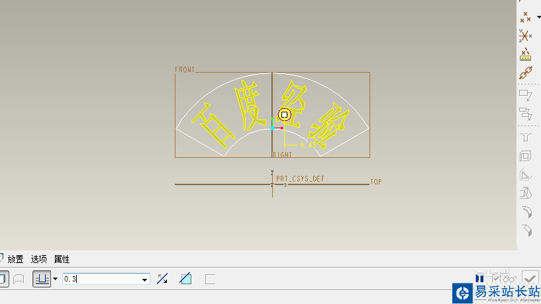Toggle the verify mode checkbox
541x304 pixels.
point(496,278)
